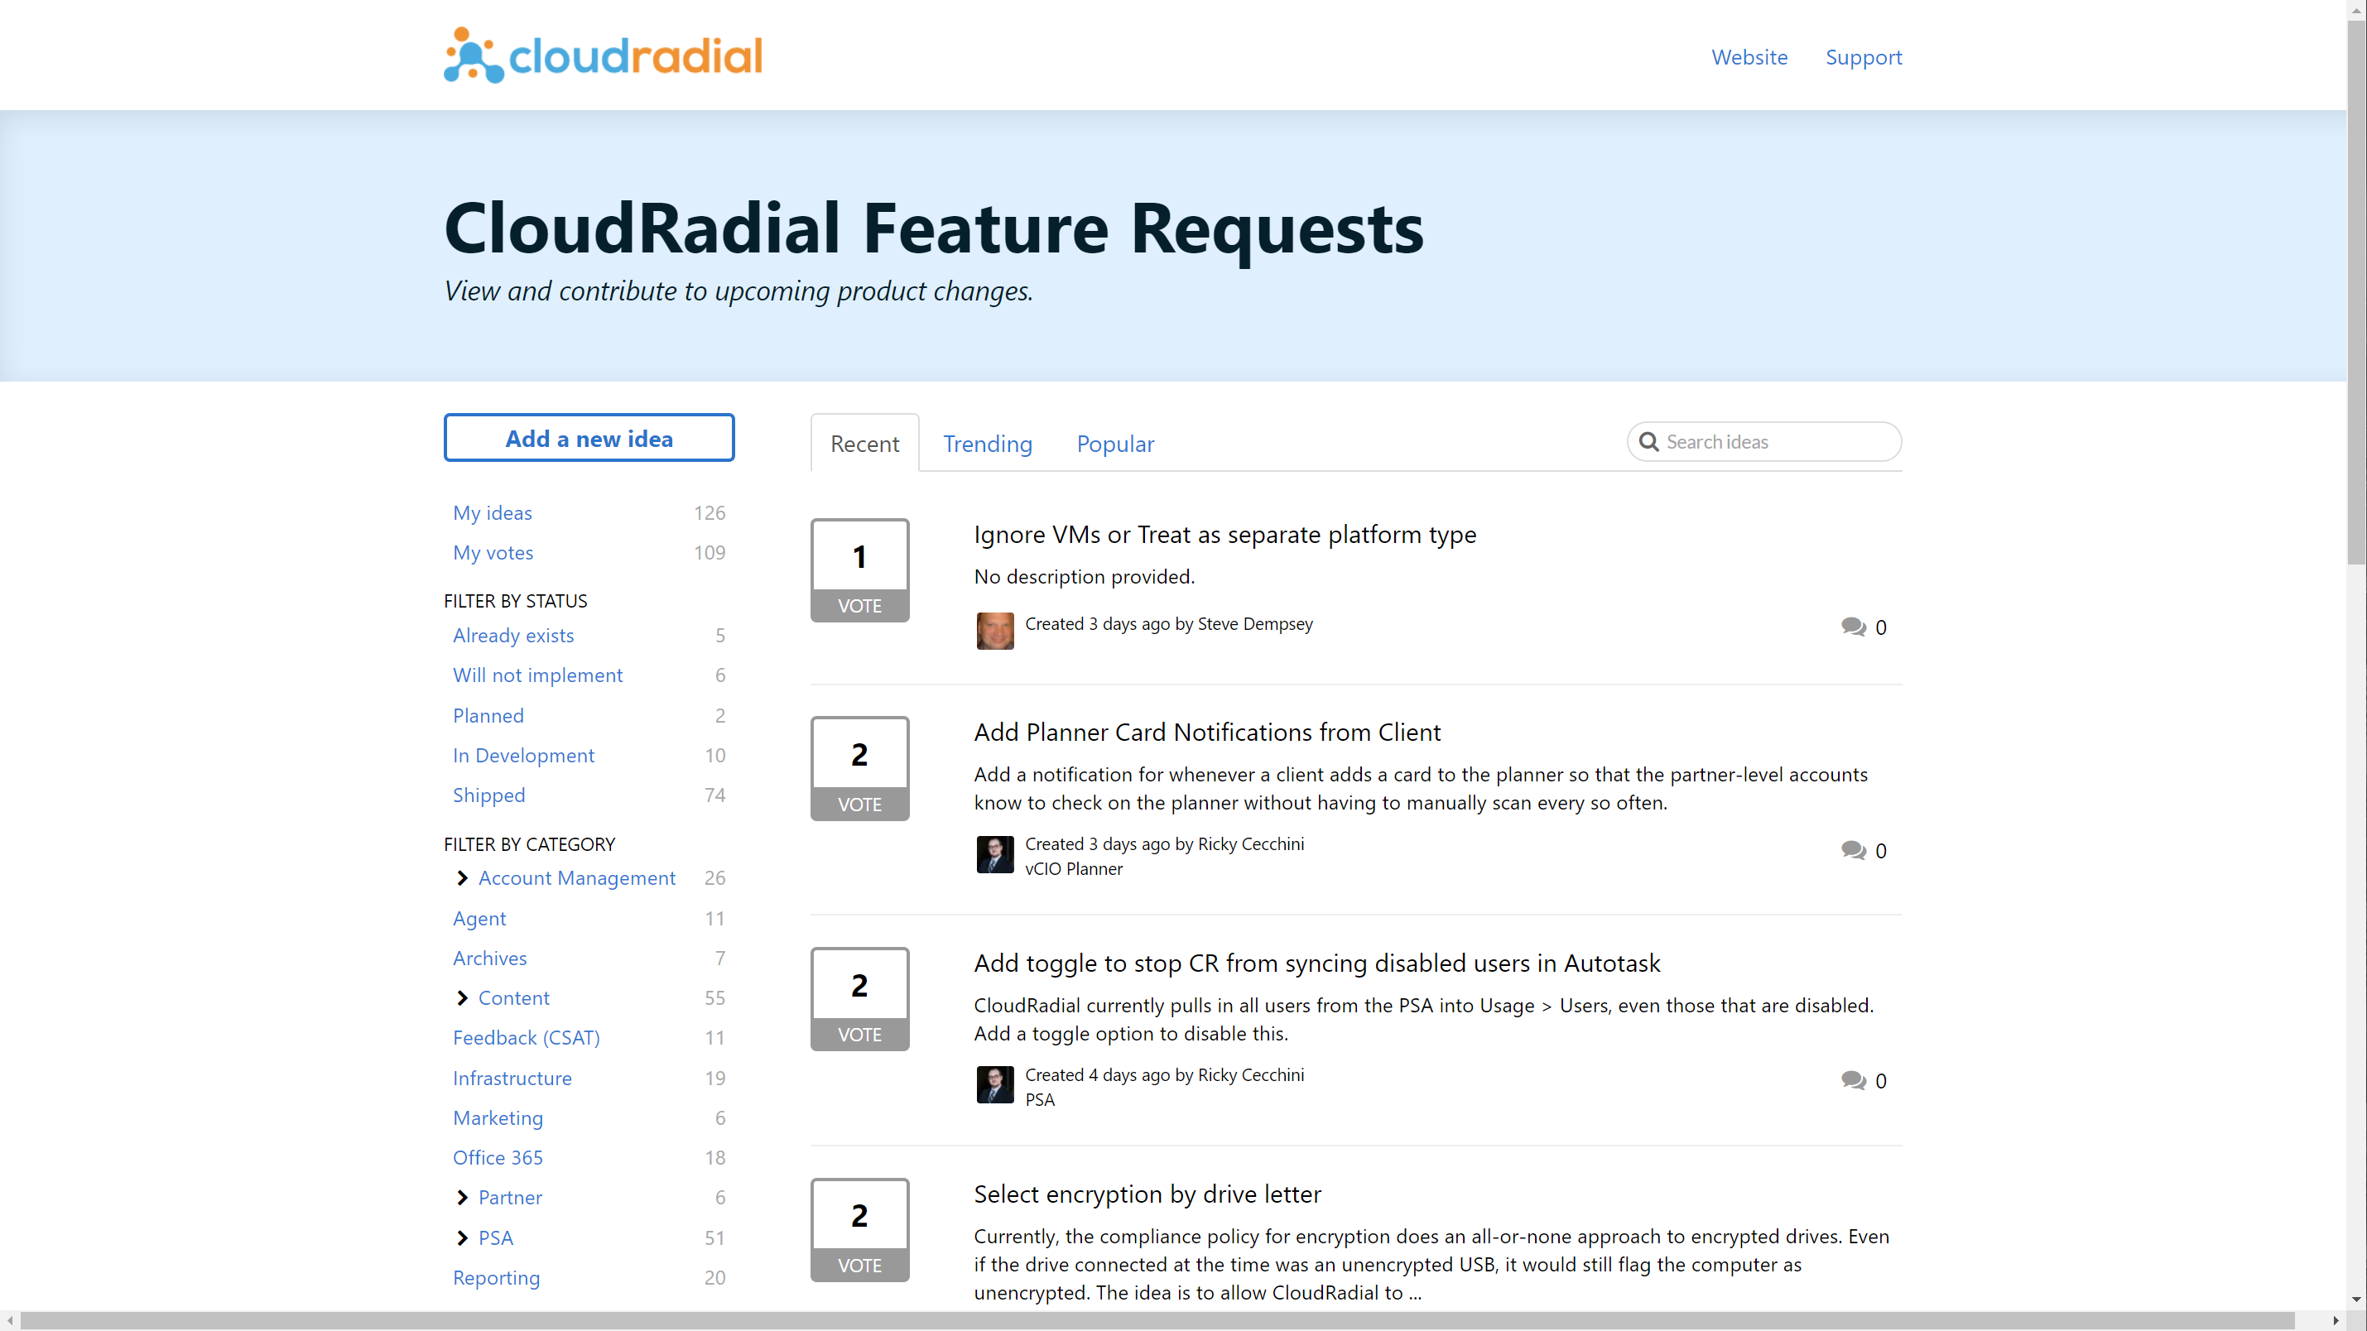Viewport: 2367px width, 1331px height.
Task: Vote for Add Planner Card Notifications idea
Action: (x=859, y=768)
